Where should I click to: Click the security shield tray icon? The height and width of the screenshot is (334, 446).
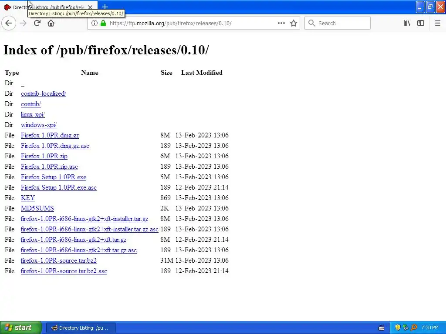[x=398, y=328]
